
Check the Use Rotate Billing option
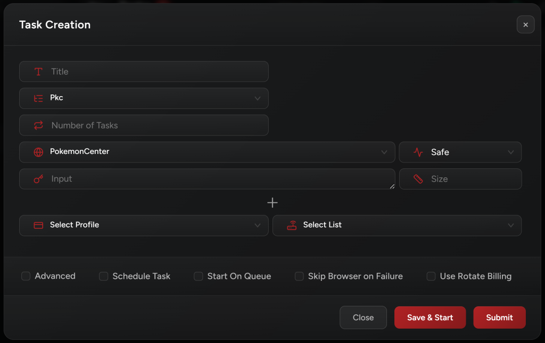point(431,276)
